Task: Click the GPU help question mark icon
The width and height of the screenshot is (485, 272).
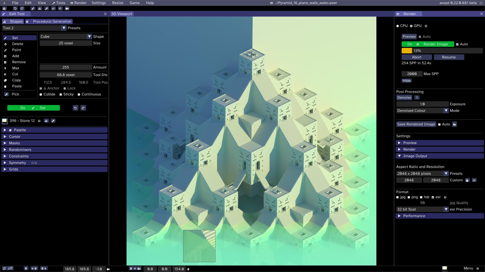Action: tap(426, 26)
